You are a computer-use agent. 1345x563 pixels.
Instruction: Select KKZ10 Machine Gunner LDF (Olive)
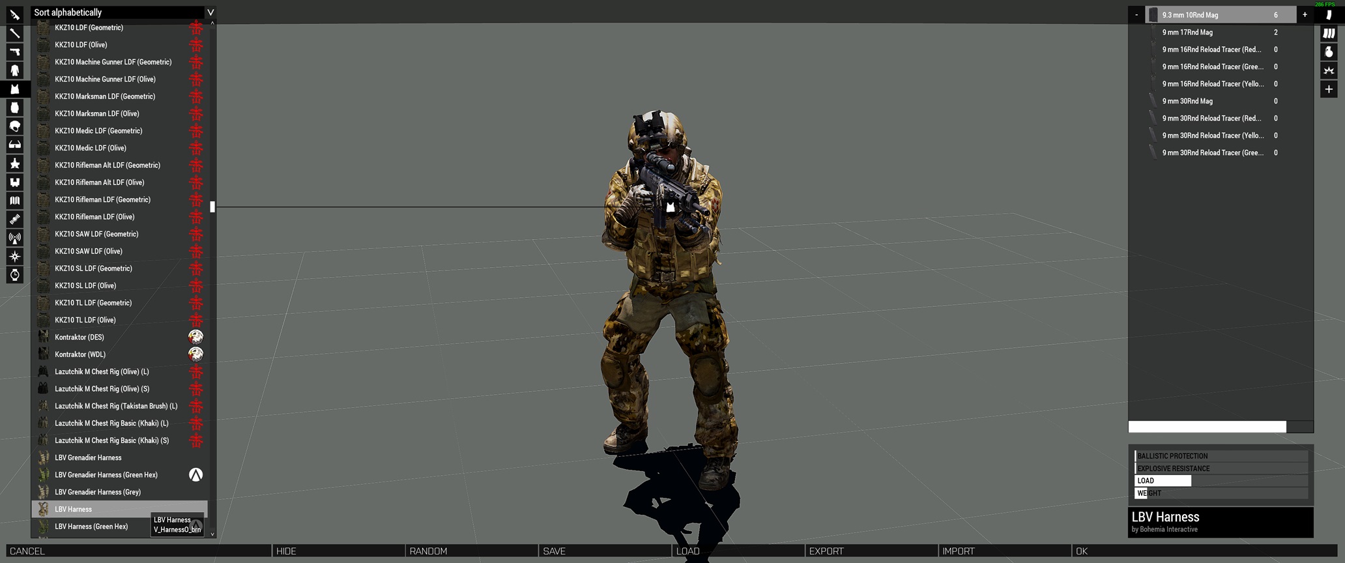tap(119, 79)
